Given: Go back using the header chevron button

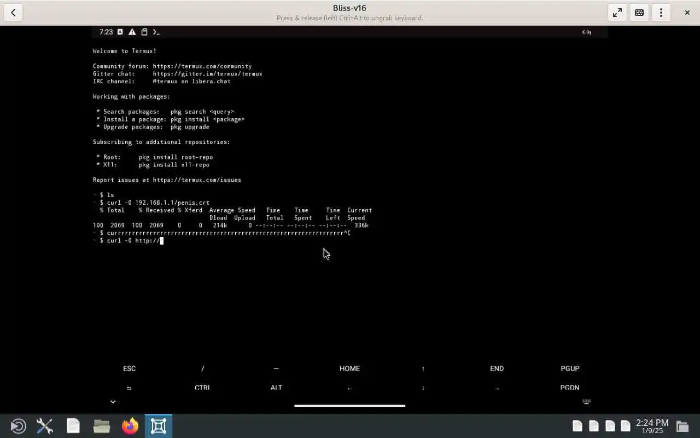Looking at the screenshot, I should click(x=13, y=13).
